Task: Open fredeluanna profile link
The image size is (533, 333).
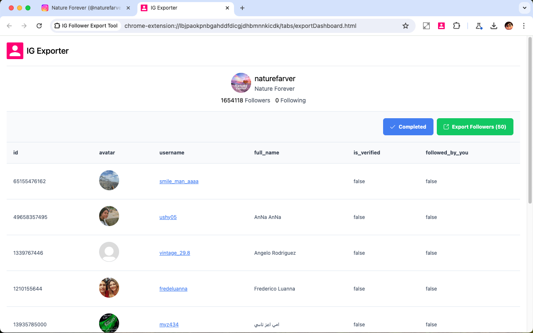Action: [173, 289]
